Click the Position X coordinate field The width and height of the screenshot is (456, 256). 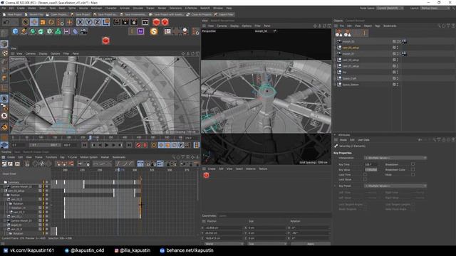[x=224, y=228]
